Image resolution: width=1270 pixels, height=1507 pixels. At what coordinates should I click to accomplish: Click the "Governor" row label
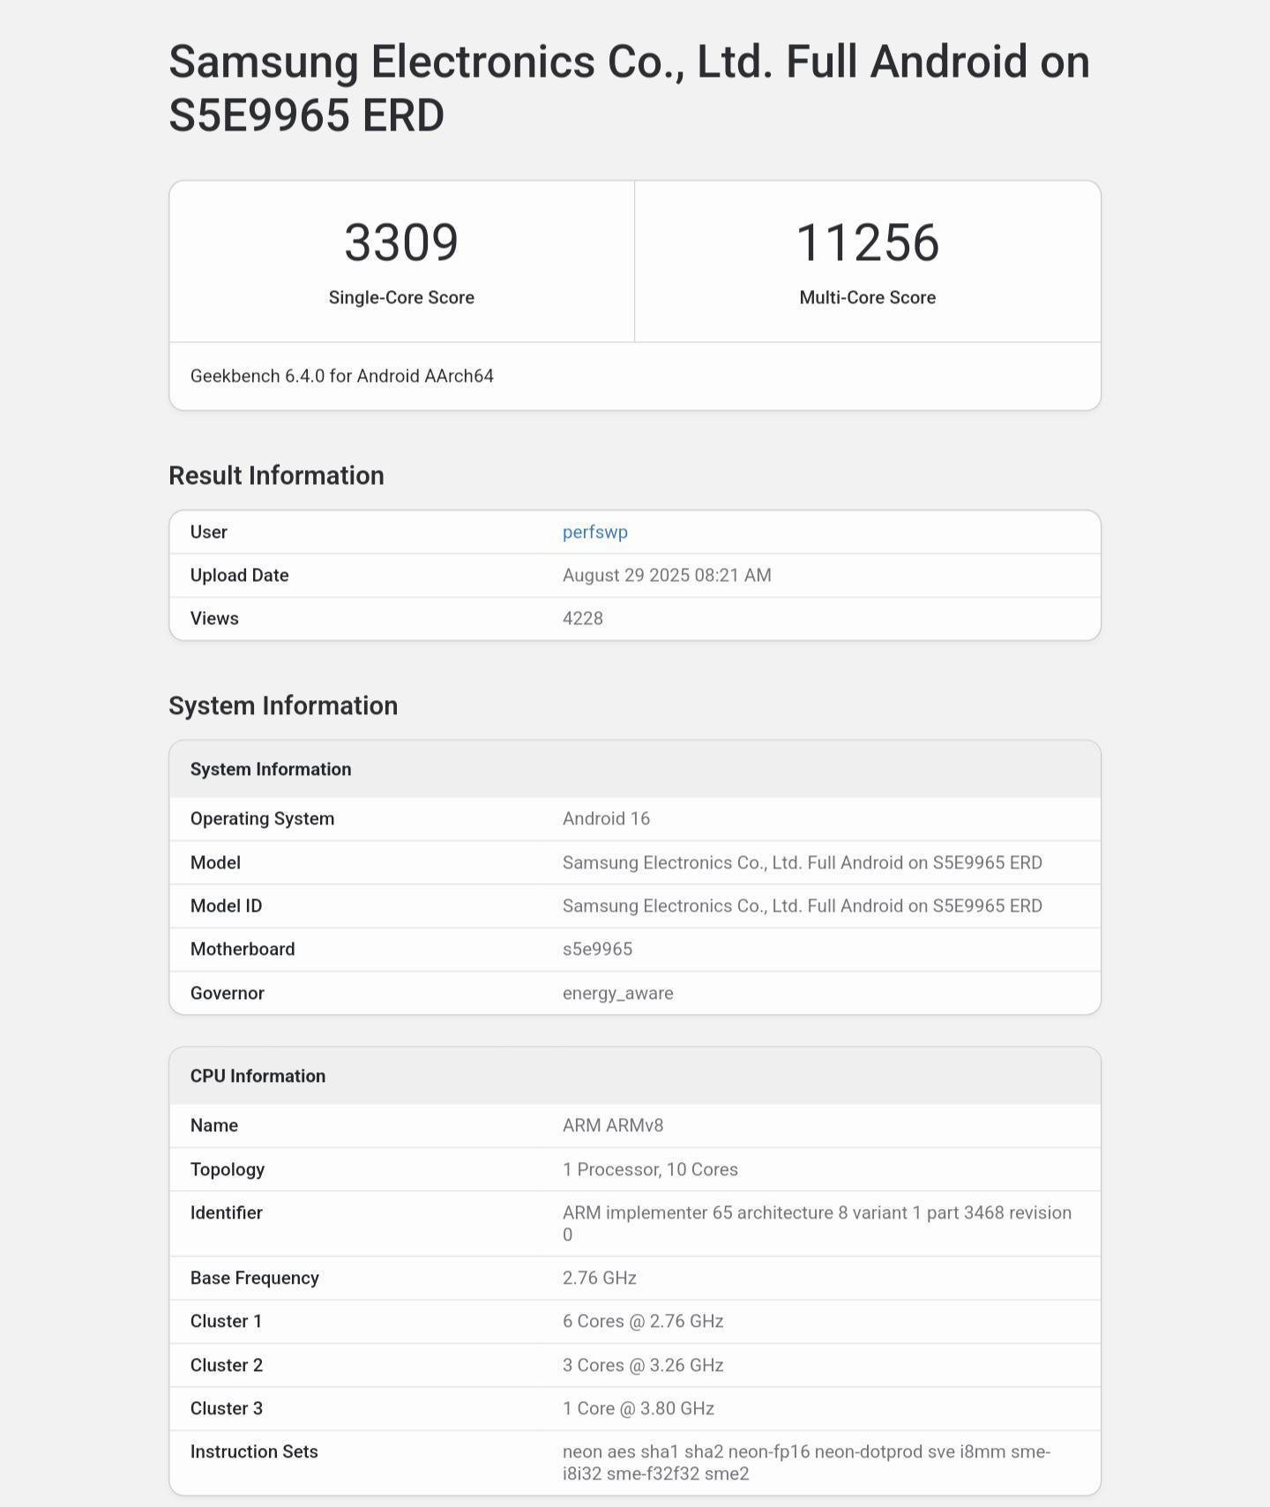228,993
